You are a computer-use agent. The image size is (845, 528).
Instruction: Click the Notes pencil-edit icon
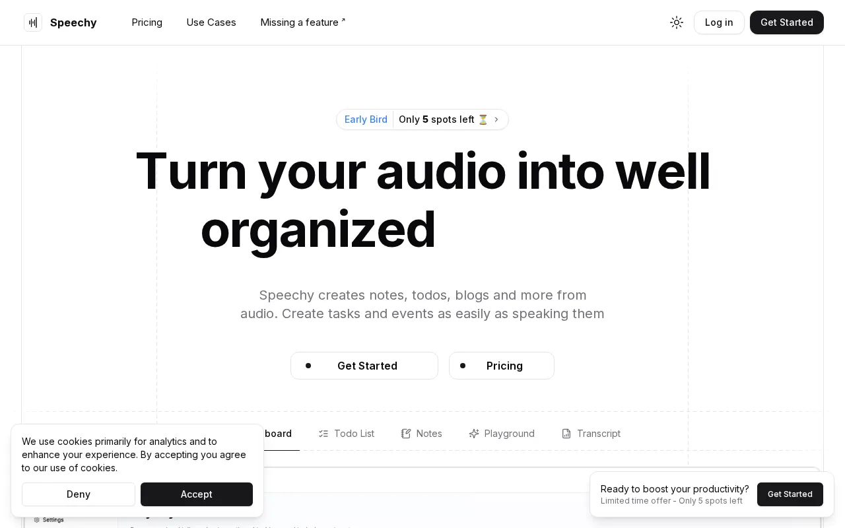406,434
